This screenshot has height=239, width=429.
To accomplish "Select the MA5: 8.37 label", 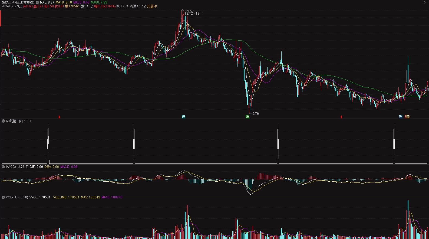I will [x=47, y=2].
